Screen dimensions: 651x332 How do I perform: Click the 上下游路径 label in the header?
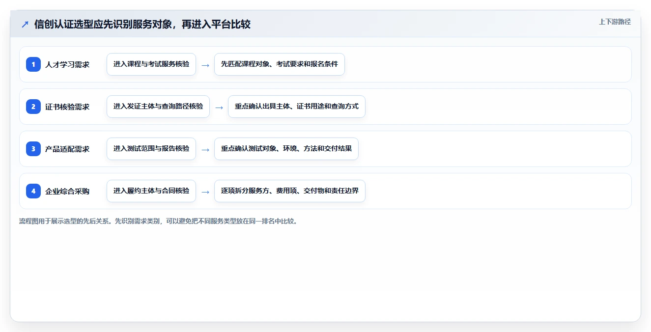pos(615,22)
